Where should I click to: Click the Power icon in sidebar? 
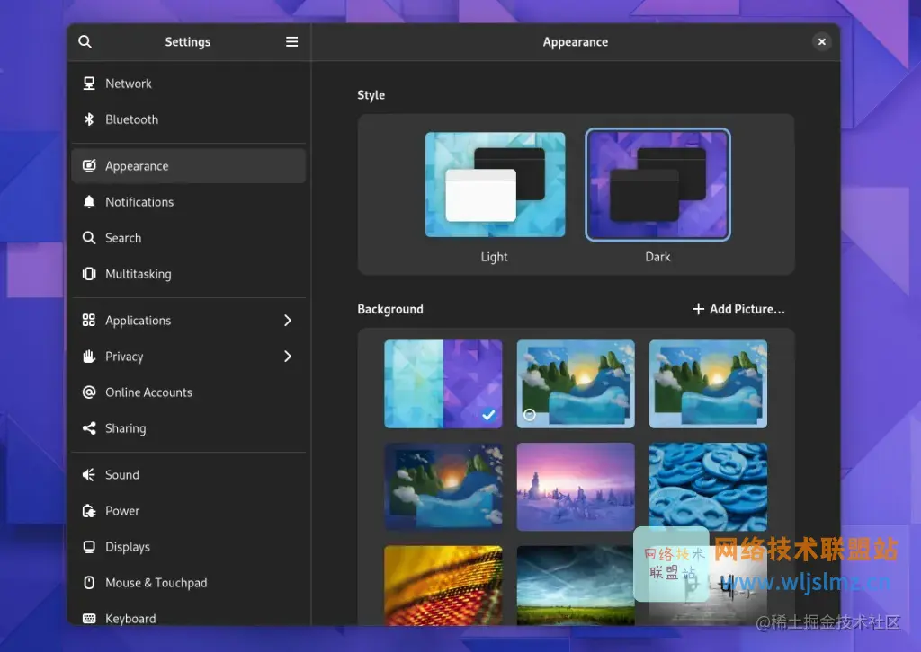pos(89,511)
